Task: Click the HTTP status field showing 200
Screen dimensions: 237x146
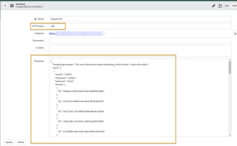Action: click(140, 26)
